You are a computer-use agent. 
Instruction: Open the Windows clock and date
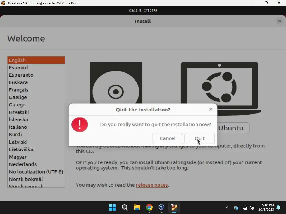[266, 207]
